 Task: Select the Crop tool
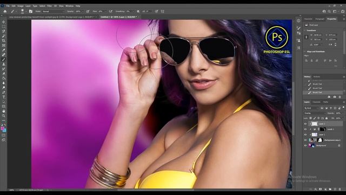pos(4,41)
